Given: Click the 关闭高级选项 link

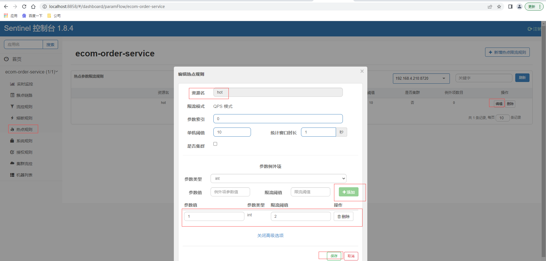Looking at the screenshot, I should 270,235.
